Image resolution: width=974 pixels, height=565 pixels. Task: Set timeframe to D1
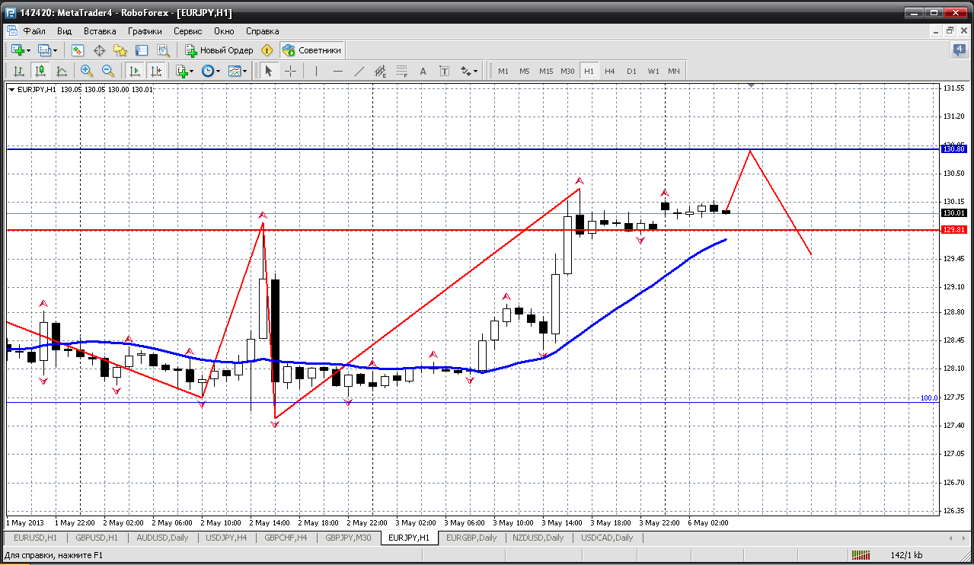pyautogui.click(x=631, y=71)
